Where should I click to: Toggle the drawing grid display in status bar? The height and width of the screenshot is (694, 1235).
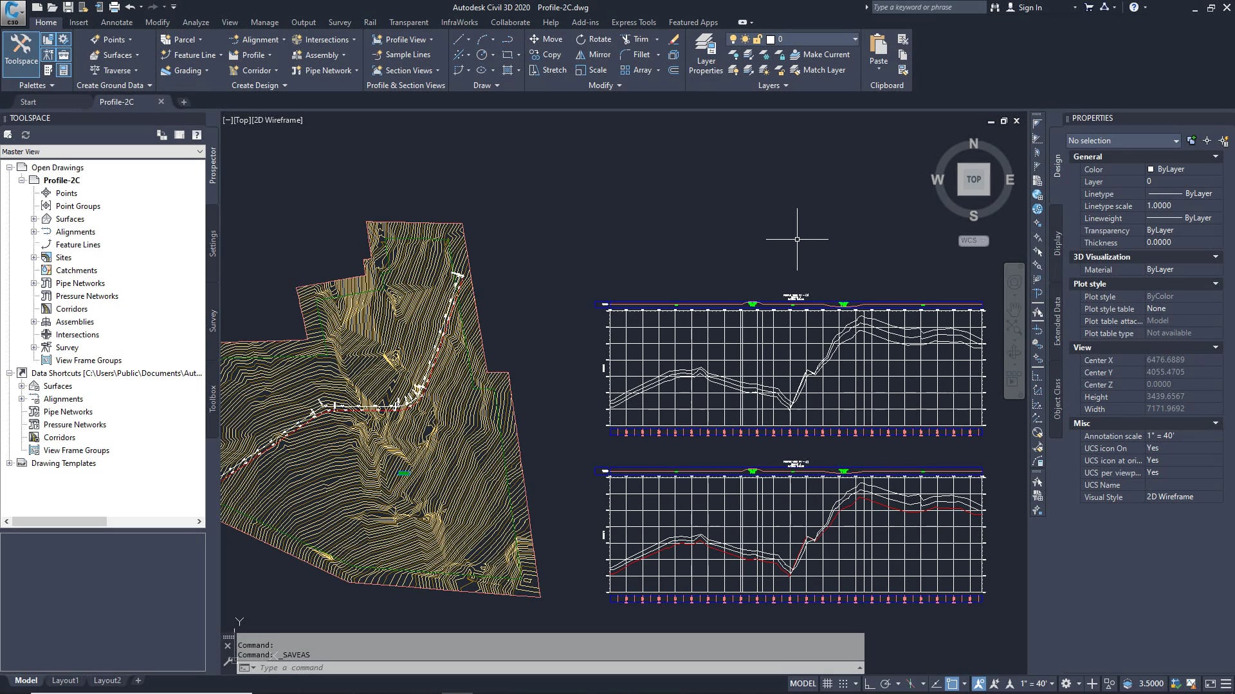pos(828,684)
